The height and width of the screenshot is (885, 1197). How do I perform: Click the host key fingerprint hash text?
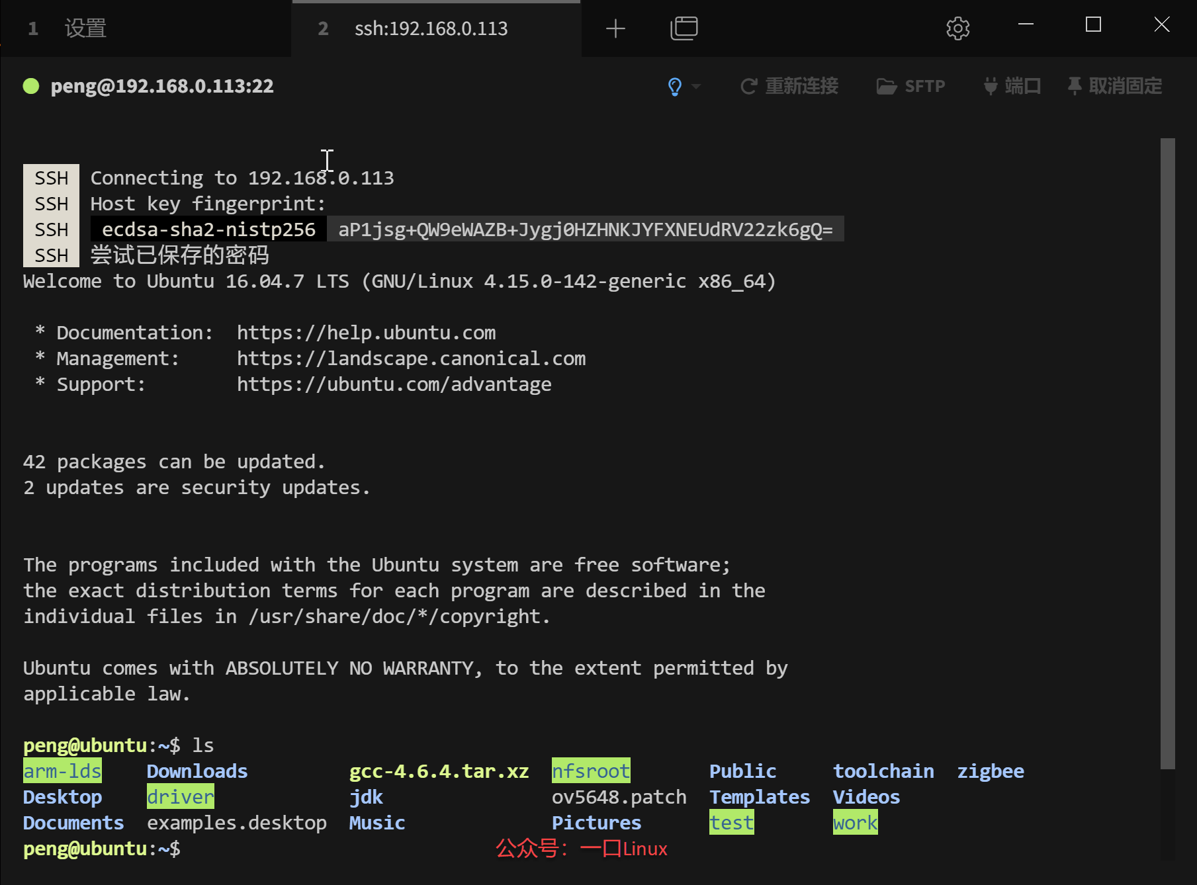point(586,230)
